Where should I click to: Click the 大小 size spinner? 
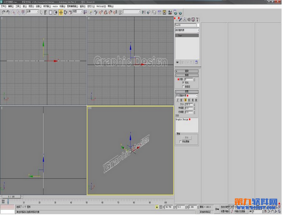(x=194, y=104)
